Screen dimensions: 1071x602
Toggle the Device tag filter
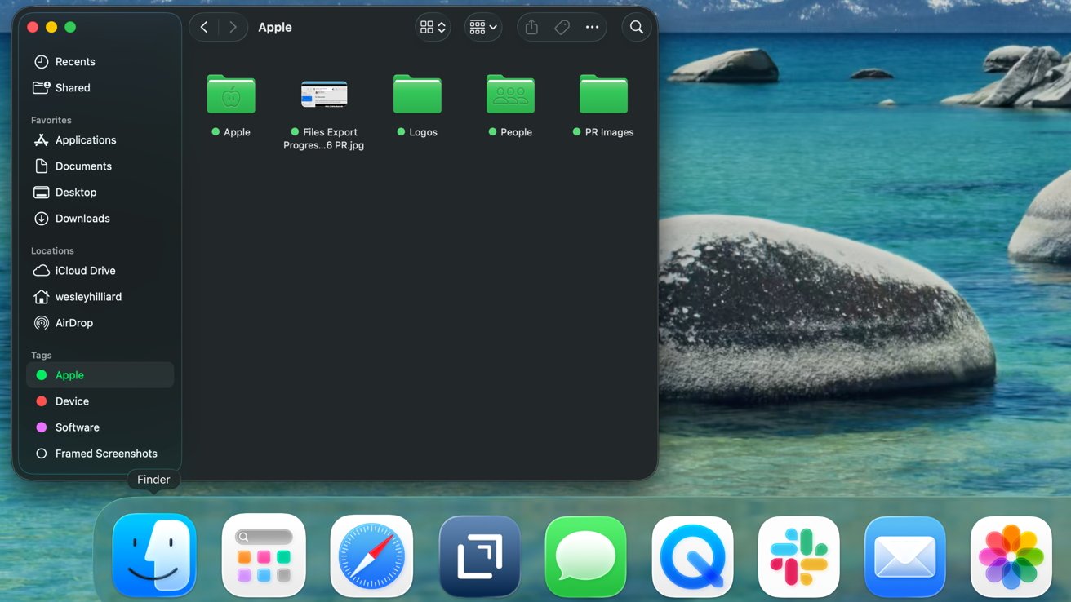tap(73, 401)
